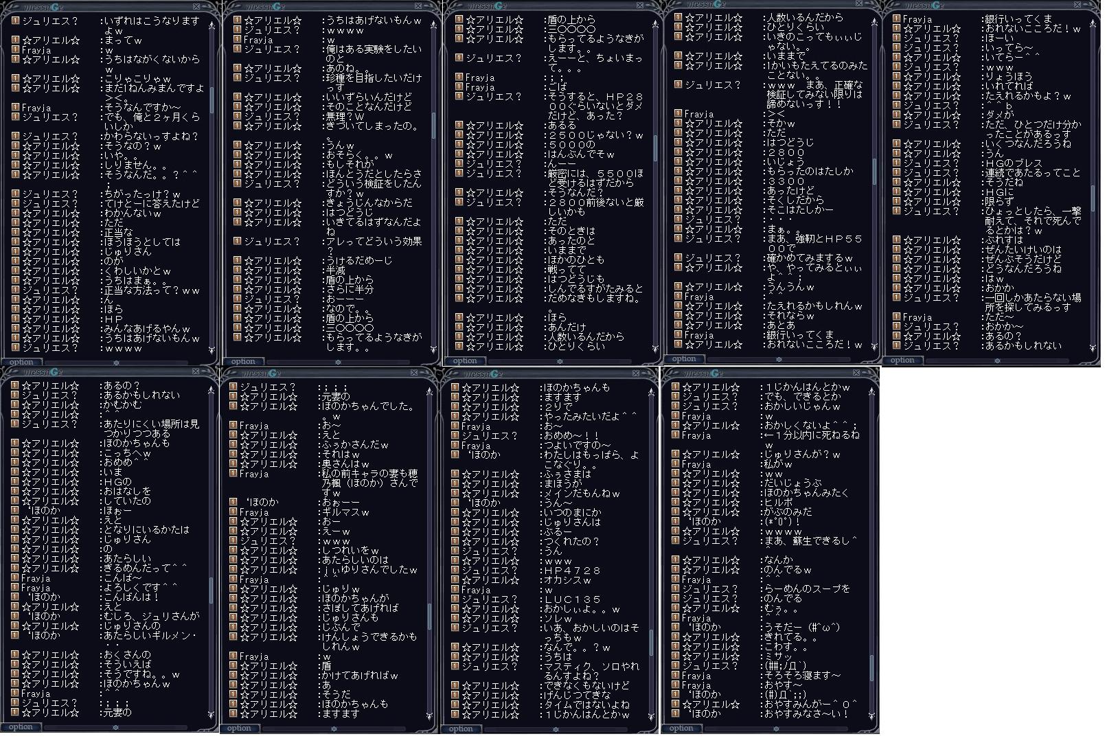Screen dimensions: 1107x743
Task: Click scroll-up arrow in window starting 'あるの？'
Action: click(212, 389)
